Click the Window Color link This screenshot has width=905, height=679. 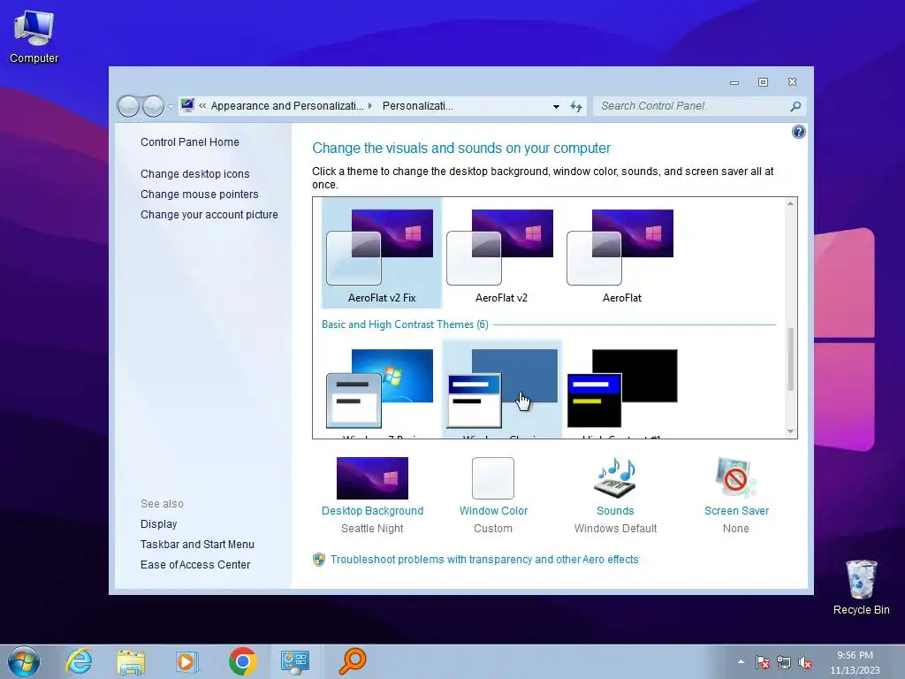click(493, 511)
